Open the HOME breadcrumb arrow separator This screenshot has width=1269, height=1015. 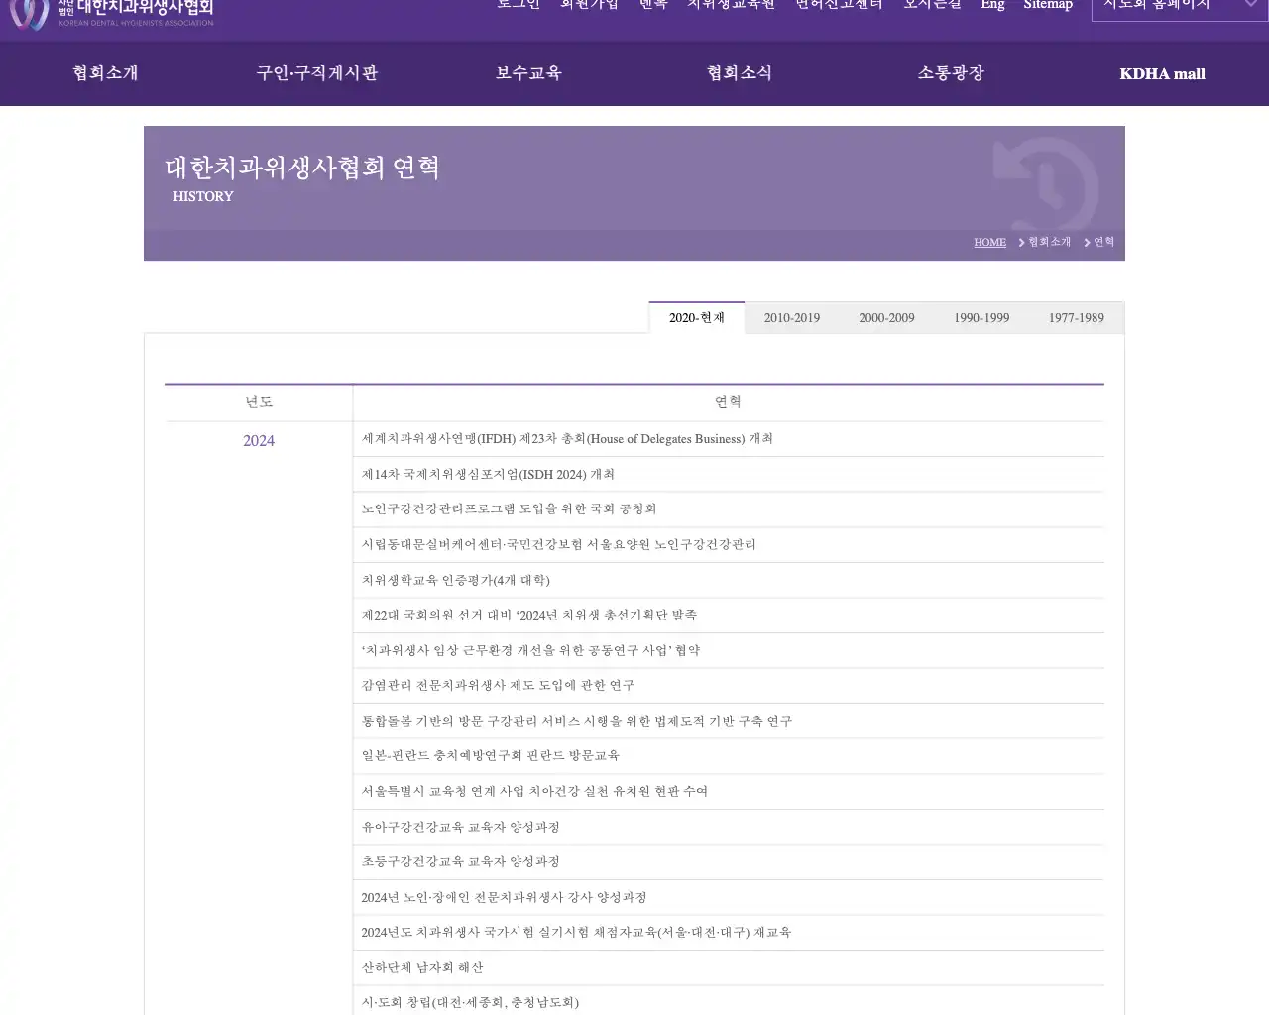(1019, 242)
